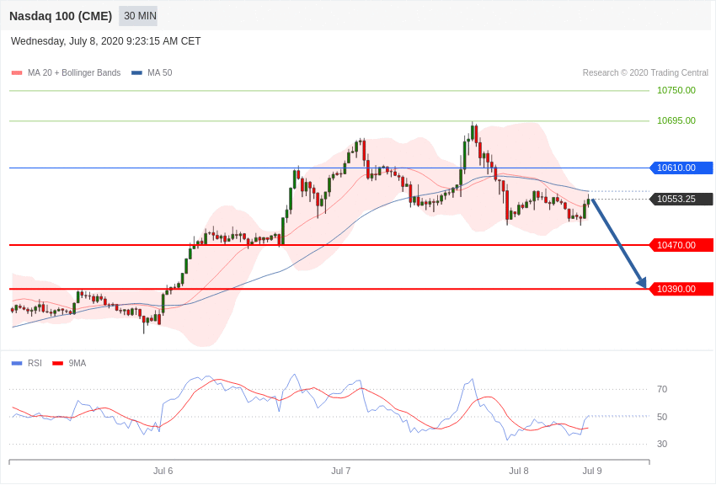Click the red 9MA legend marker
The image size is (716, 485).
click(57, 364)
